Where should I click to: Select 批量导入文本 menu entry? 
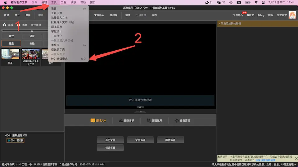[x=68, y=18]
